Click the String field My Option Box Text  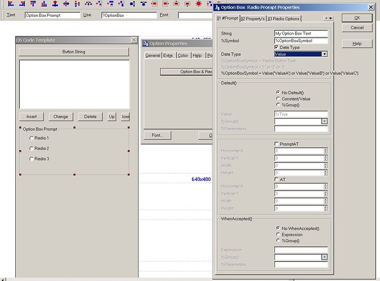pos(301,33)
